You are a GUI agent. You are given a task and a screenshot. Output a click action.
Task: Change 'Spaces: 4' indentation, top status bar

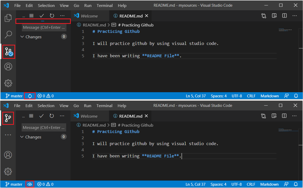pos(219,96)
